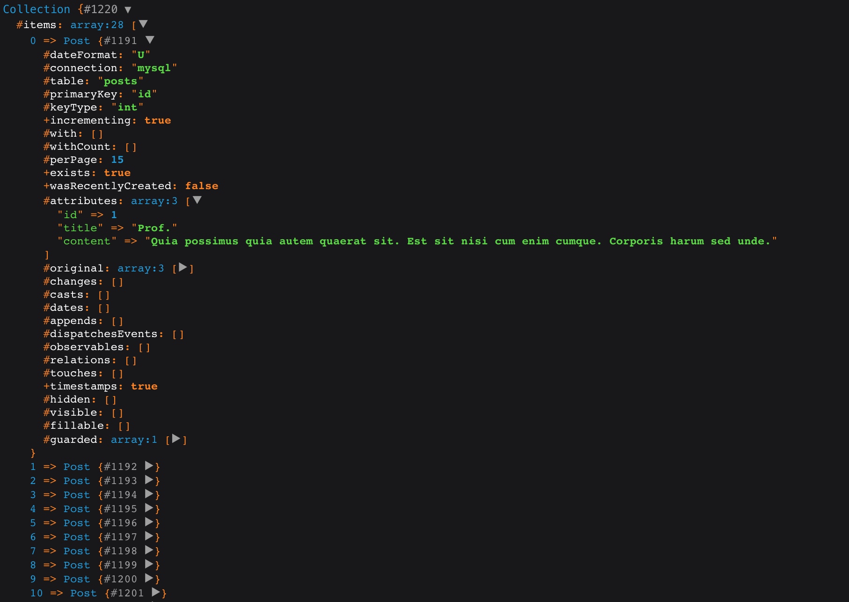Screen dimensions: 849x602
Task: Expand Post {#1198 entry
Action: [149, 550]
